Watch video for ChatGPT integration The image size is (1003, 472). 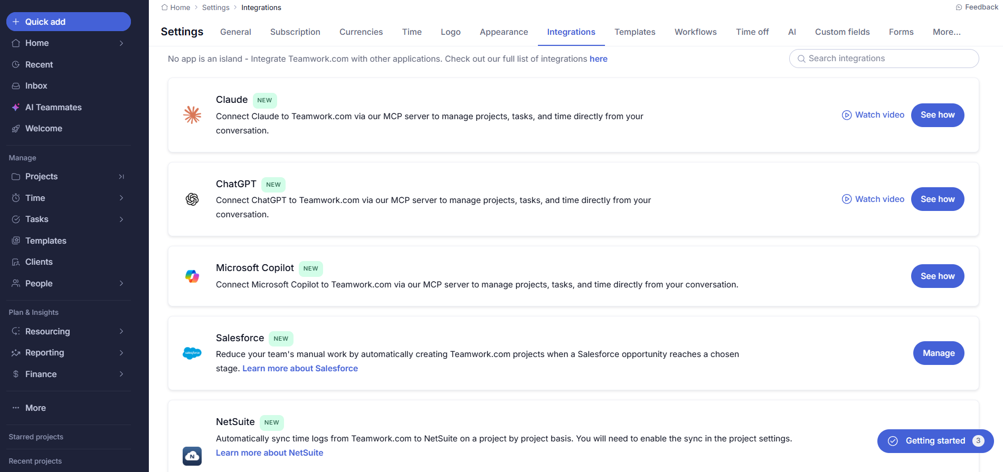(873, 199)
